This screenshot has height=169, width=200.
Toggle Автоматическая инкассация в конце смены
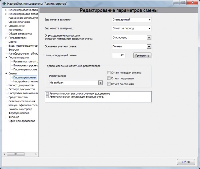click(x=47, y=97)
